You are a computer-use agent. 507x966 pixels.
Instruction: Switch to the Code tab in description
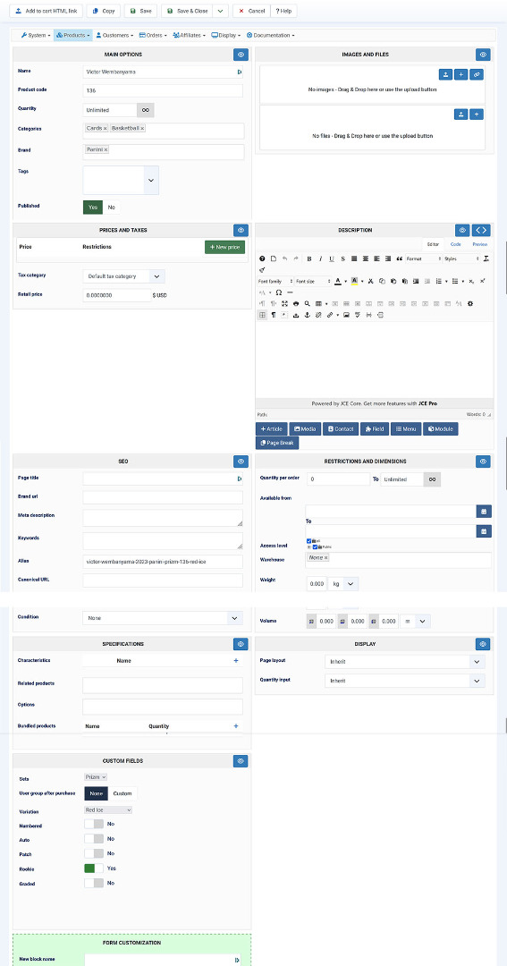[456, 244]
